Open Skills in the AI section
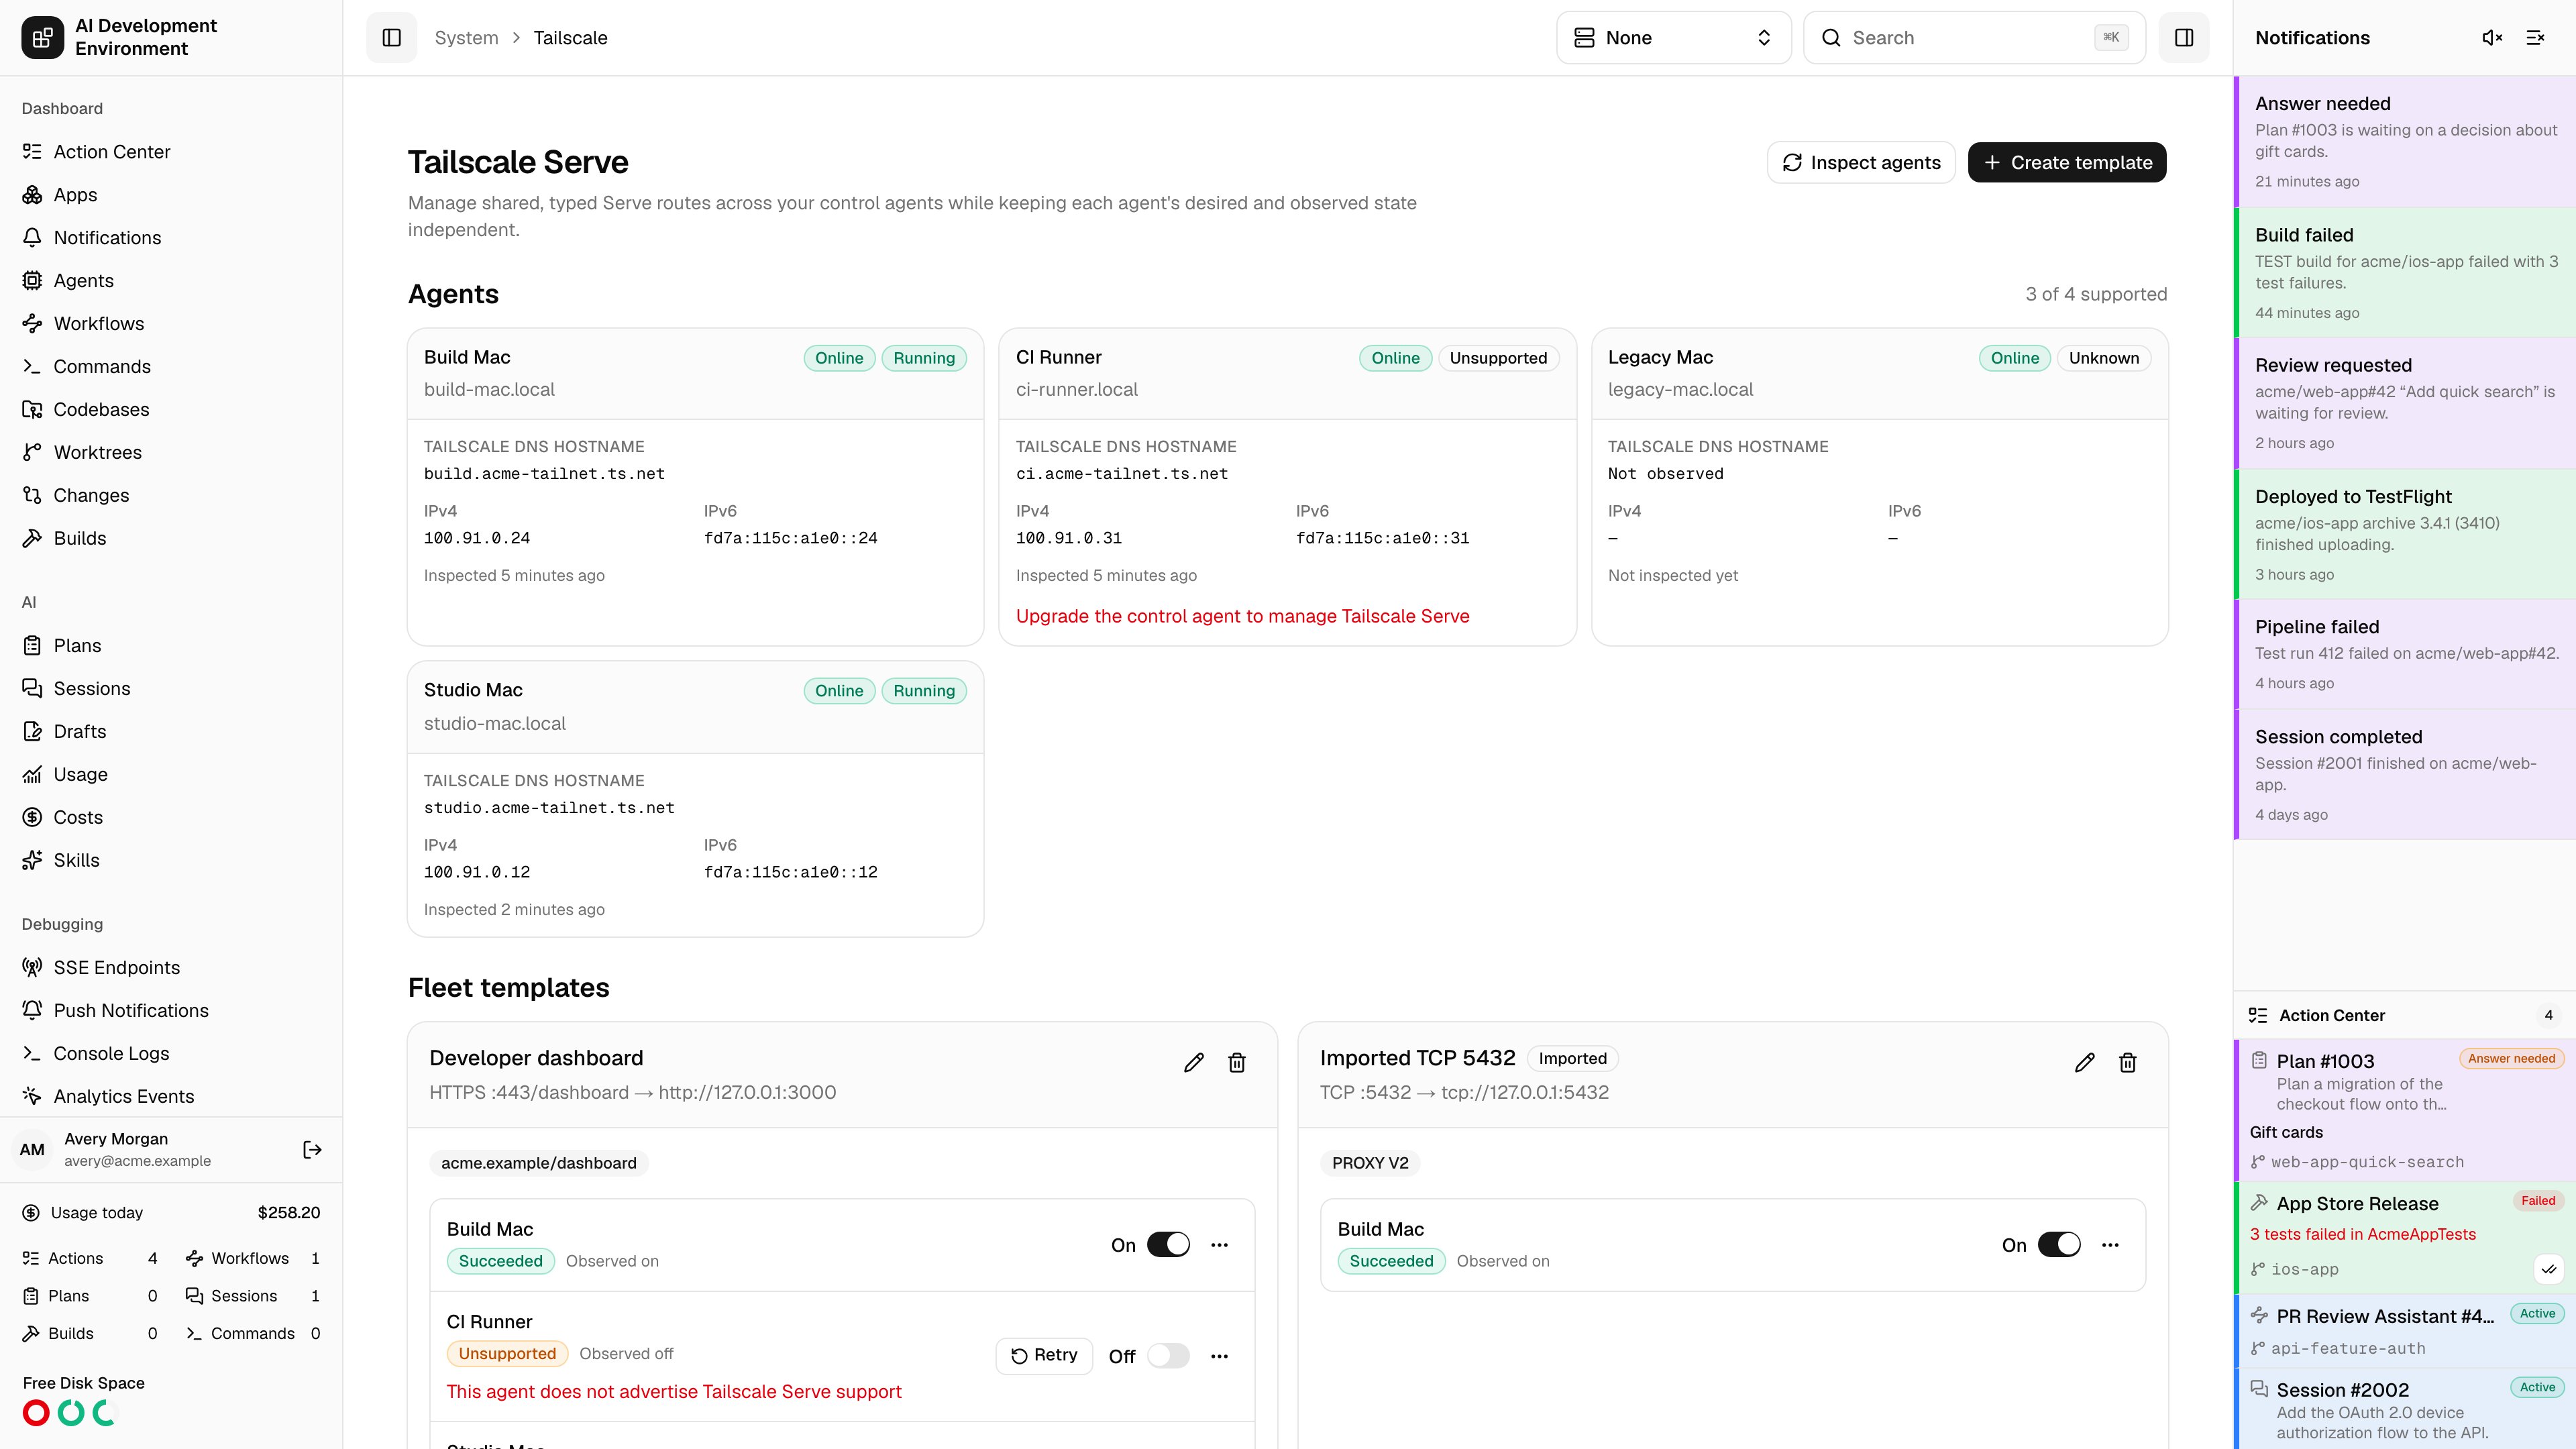The height and width of the screenshot is (1449, 2576). coord(171,861)
